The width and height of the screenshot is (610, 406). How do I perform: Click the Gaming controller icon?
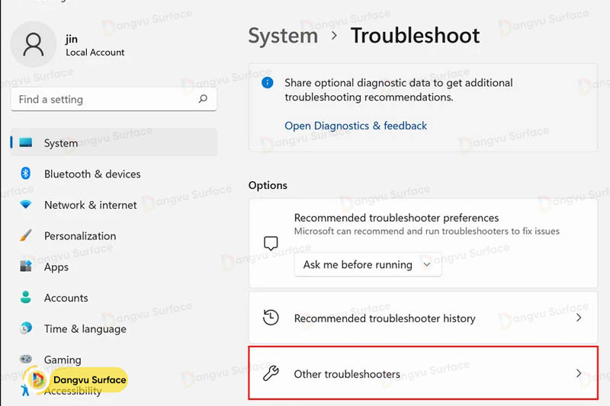click(x=26, y=359)
